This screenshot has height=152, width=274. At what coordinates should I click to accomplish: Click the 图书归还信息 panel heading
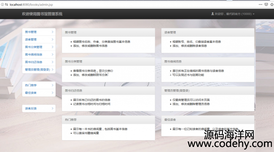(108, 91)
